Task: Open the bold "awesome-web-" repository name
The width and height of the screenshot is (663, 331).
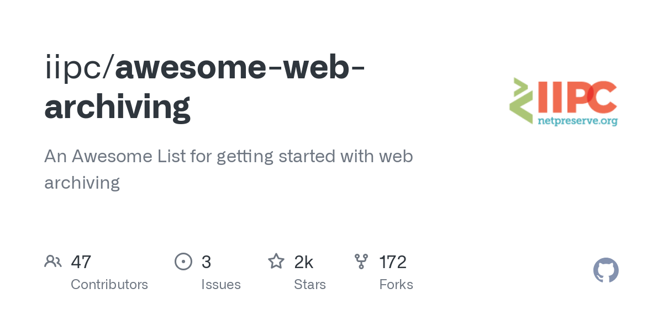Action: pos(240,68)
